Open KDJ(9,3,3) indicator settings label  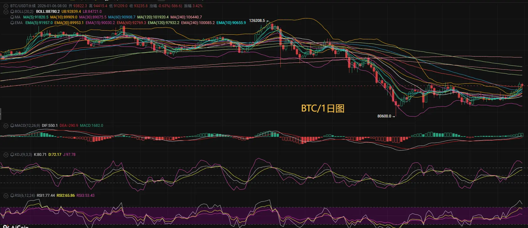pyautogui.click(x=23, y=155)
